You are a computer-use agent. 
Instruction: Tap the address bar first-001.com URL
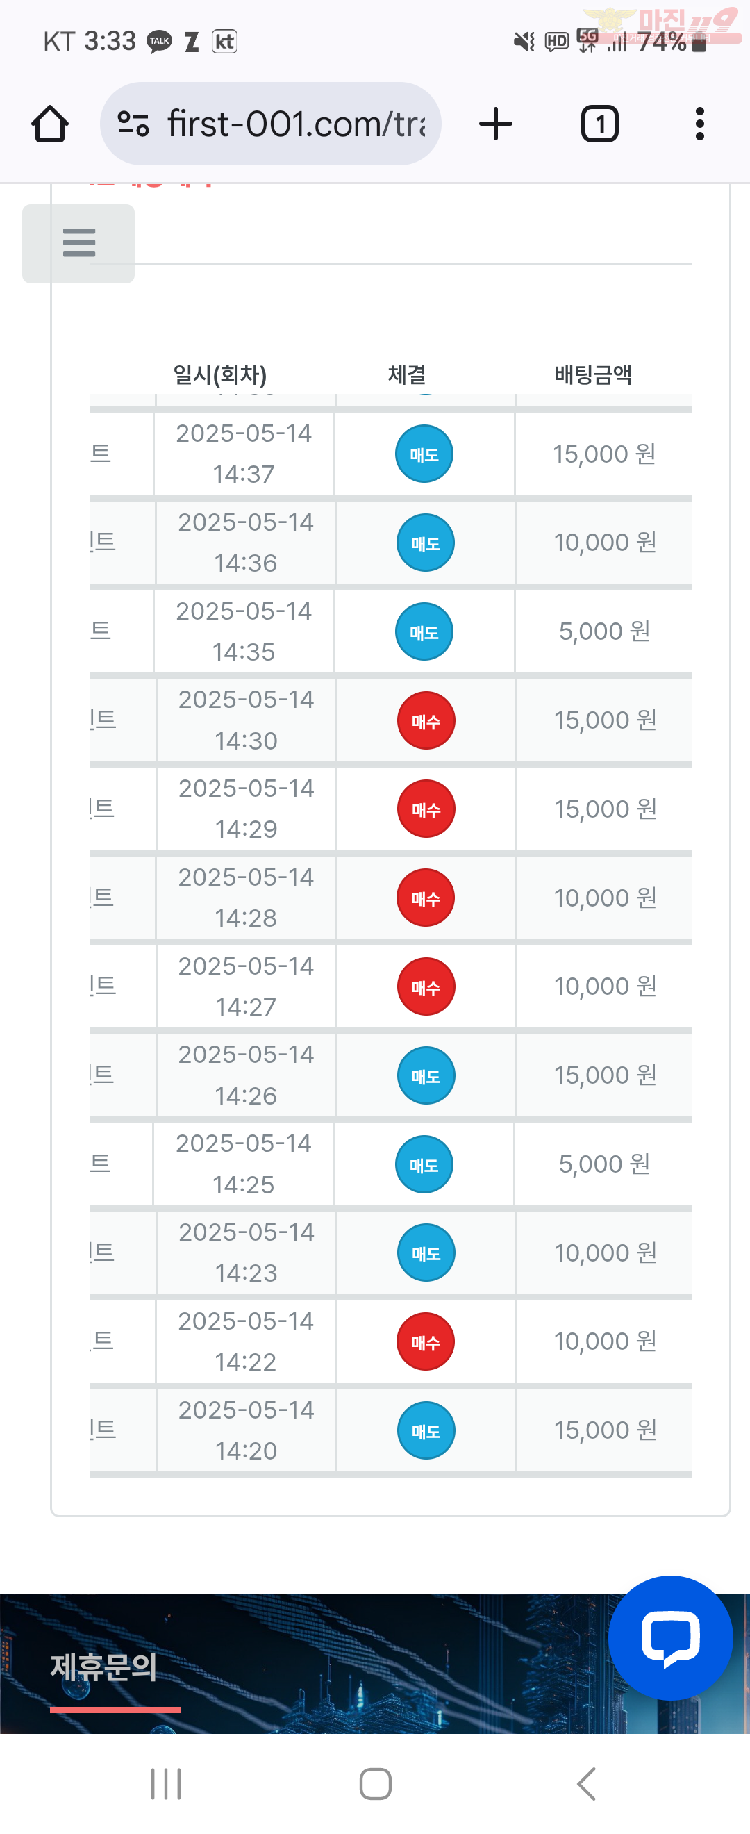click(296, 124)
